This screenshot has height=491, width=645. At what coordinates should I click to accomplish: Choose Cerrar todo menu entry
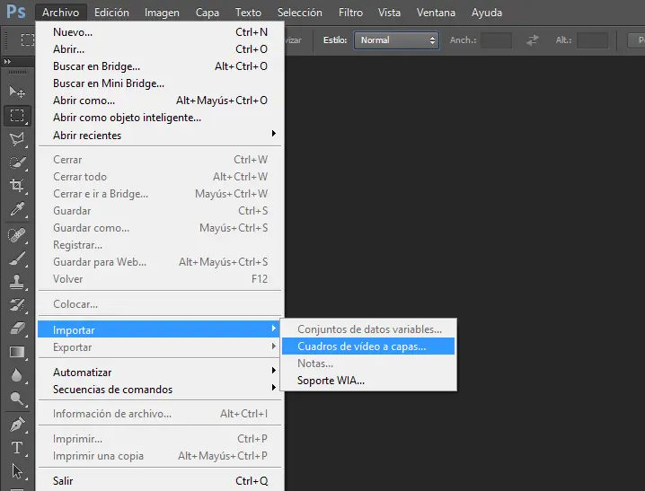point(160,177)
